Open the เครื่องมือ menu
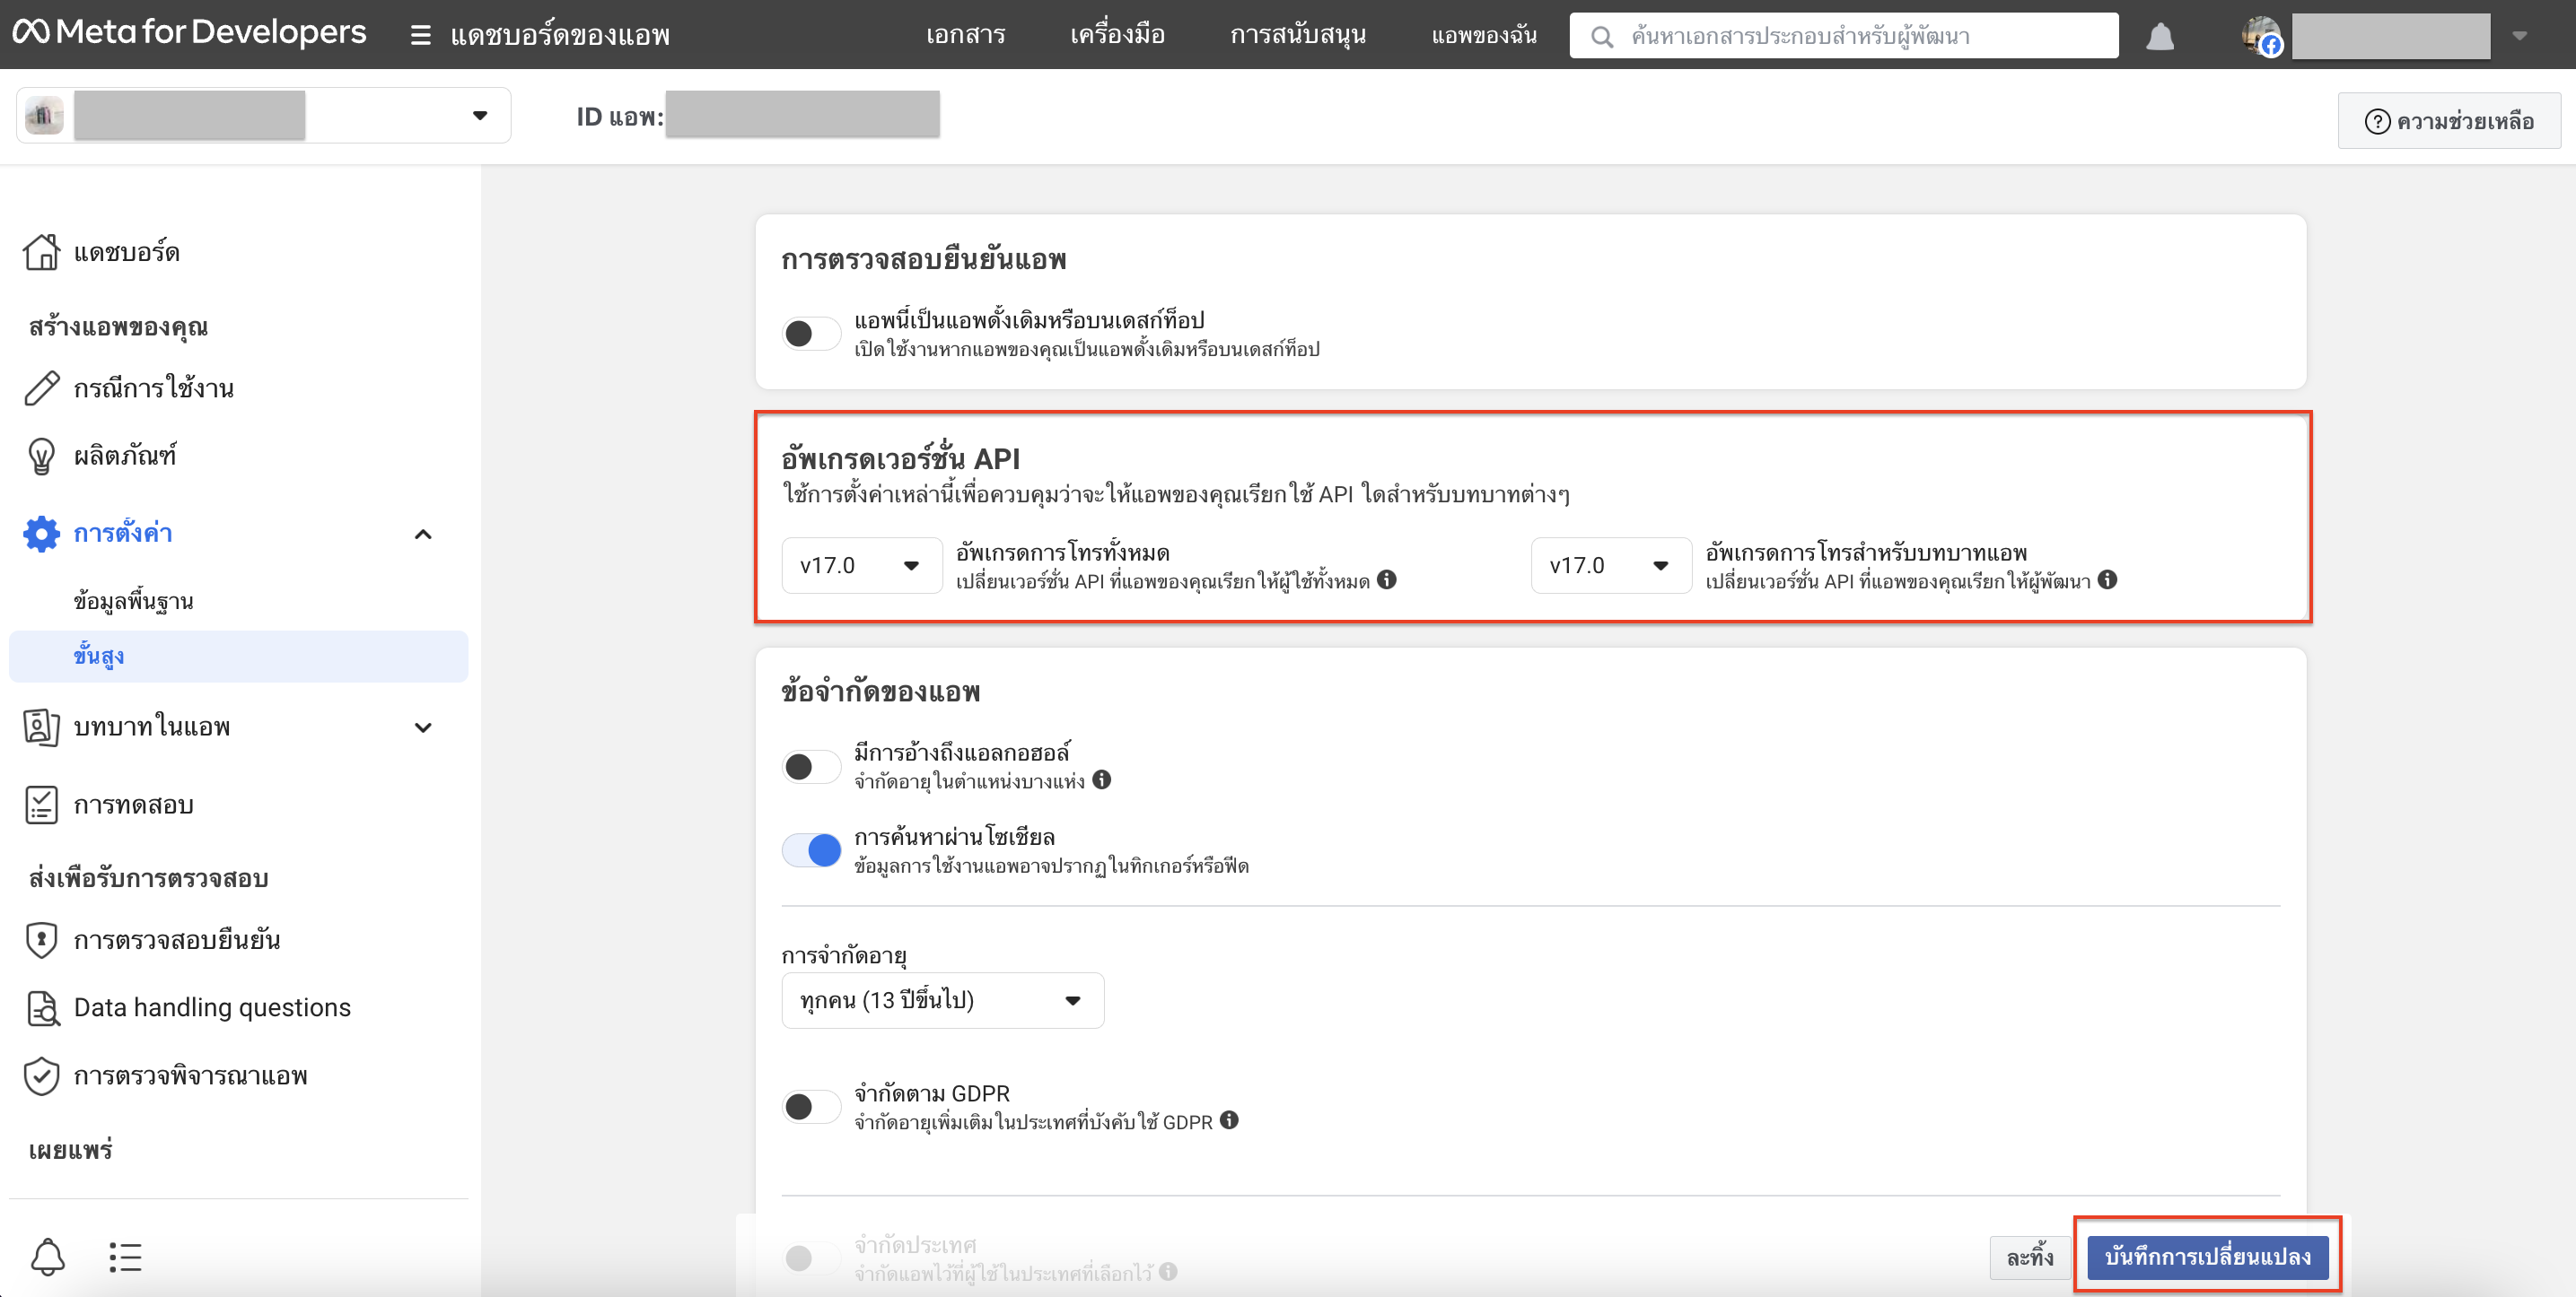Screen dimensions: 2576x1297 tap(1117, 35)
